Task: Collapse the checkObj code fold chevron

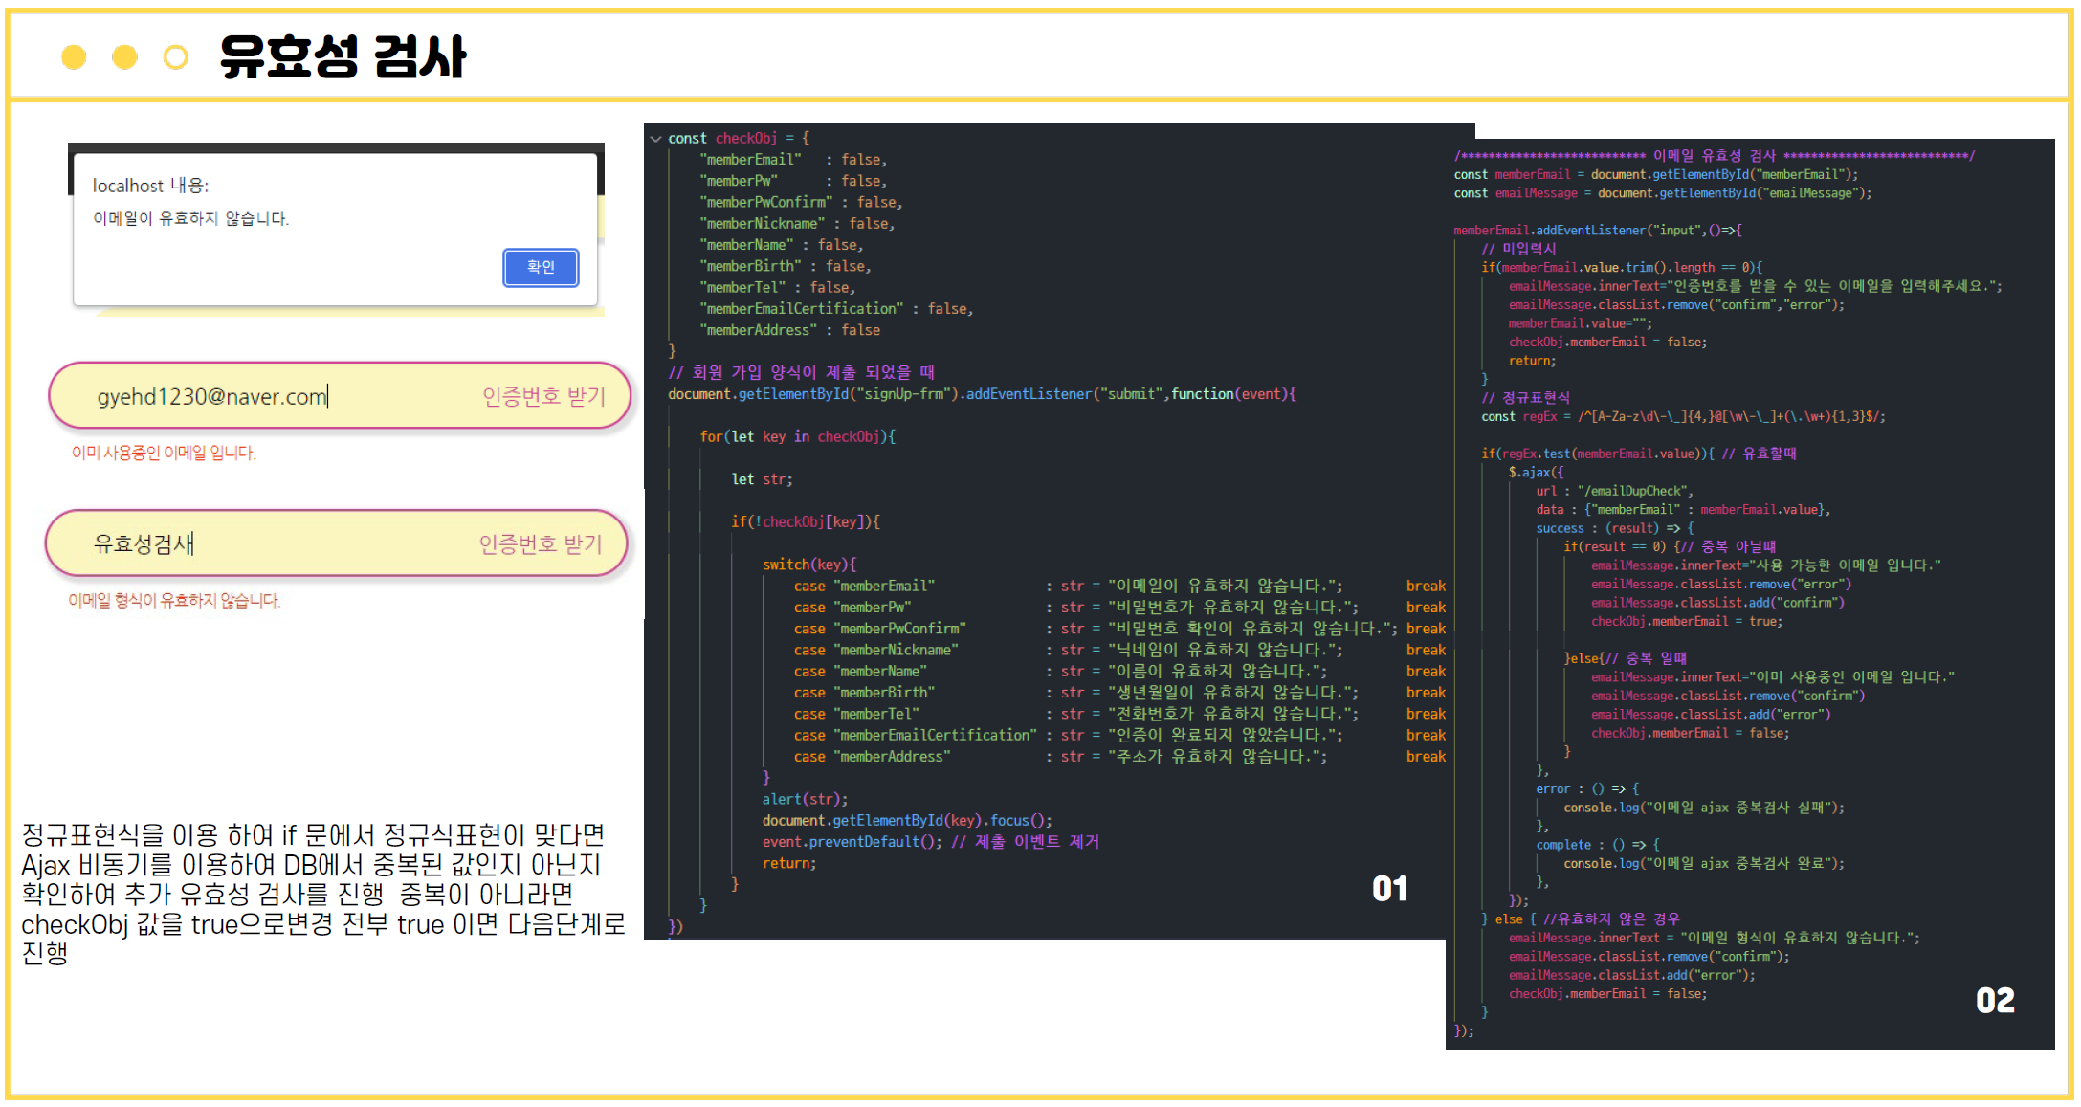Action: point(655,138)
